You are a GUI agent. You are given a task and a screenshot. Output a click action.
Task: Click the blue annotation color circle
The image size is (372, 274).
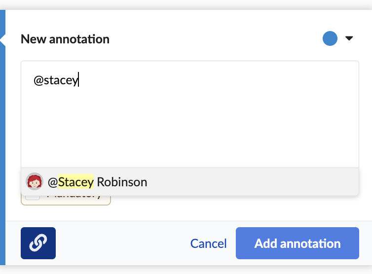330,38
